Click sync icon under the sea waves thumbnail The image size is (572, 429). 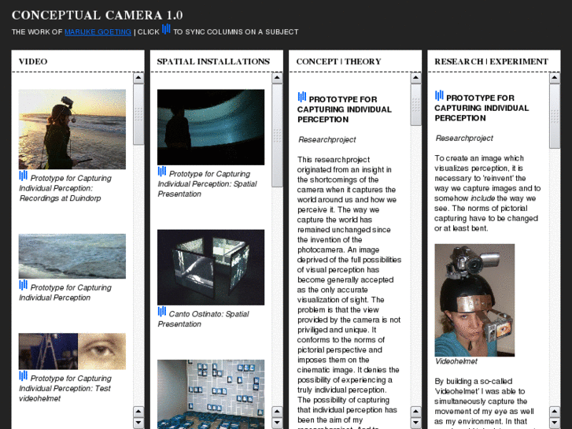(24, 286)
